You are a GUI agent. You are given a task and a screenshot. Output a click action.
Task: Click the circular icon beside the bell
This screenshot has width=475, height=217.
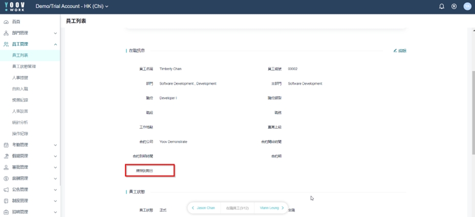[454, 7]
